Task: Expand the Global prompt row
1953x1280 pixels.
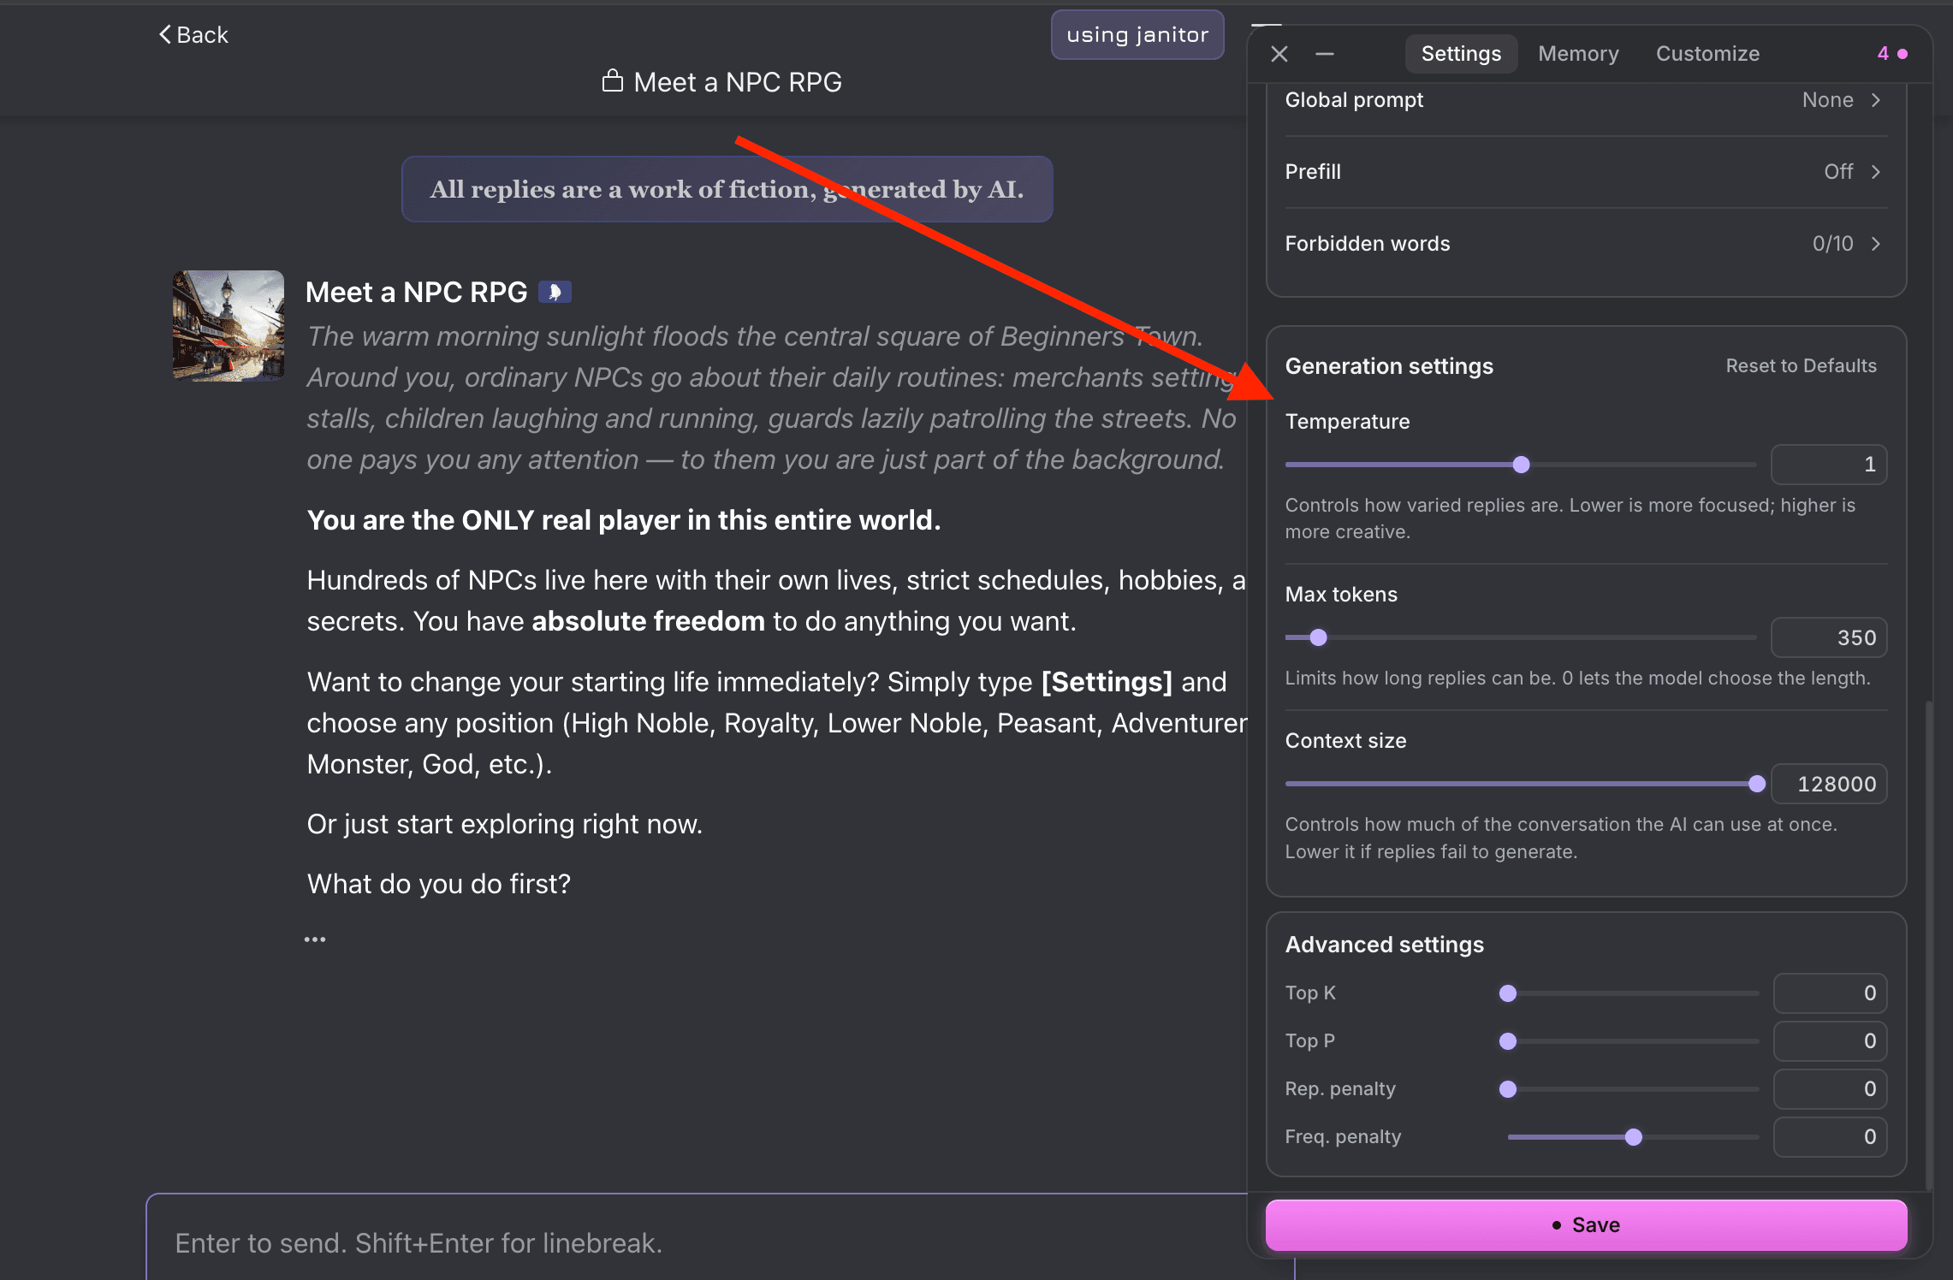Action: (x=1585, y=100)
